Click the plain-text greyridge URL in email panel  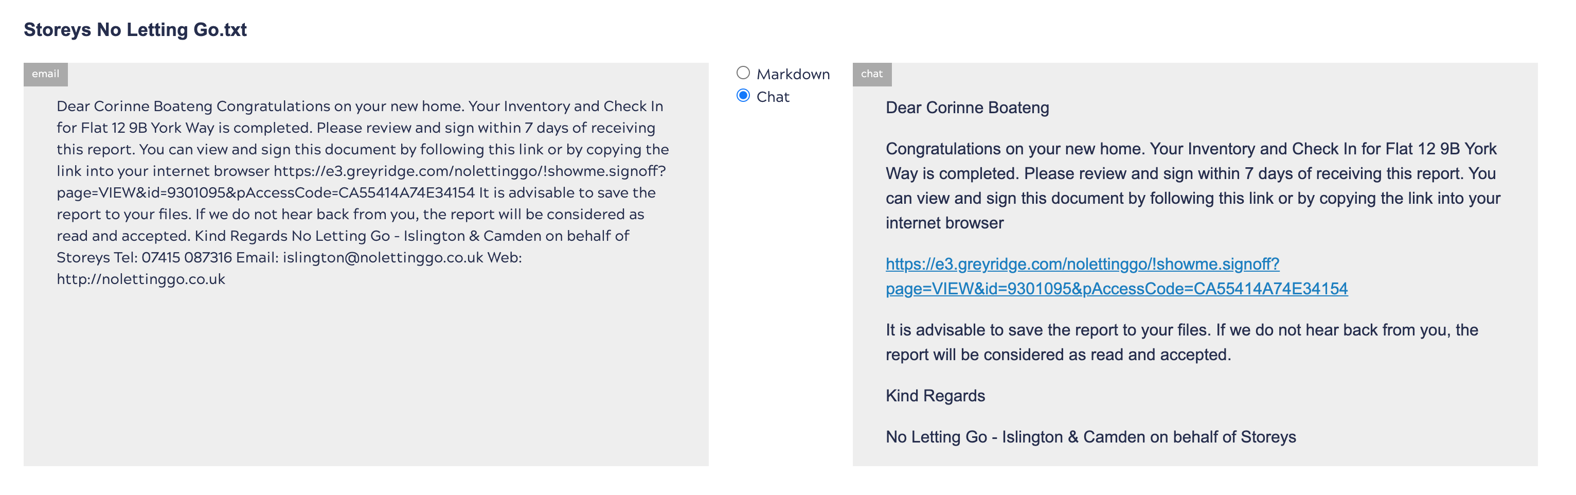point(469,171)
